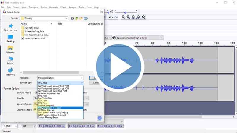Click the Zoom Out magnifier icon
This screenshot has width=237, height=133.
129,17
